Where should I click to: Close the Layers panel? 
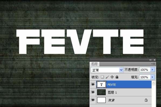pyautogui.click(x=154, y=60)
